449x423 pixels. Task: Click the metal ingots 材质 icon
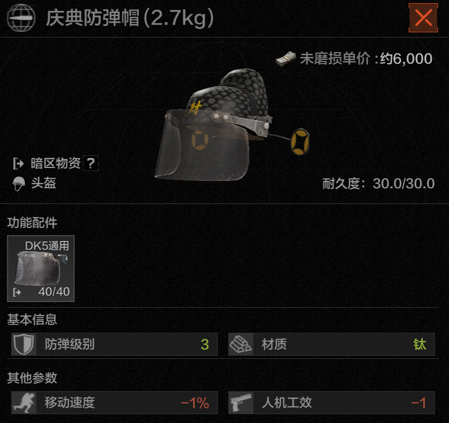241,344
